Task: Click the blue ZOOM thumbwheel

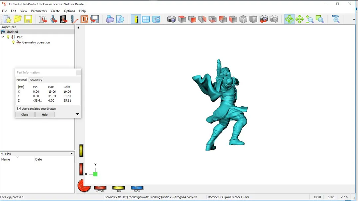Action: point(137,188)
